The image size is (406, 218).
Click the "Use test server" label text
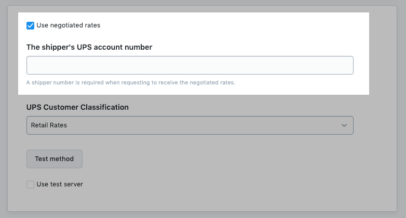pyautogui.click(x=59, y=184)
